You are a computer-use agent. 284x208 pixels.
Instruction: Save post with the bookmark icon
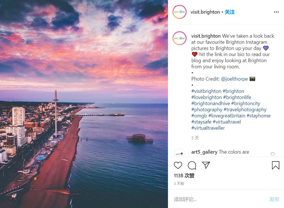[275, 165]
